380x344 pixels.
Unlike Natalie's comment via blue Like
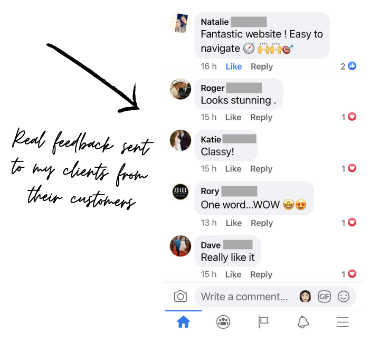pos(234,66)
